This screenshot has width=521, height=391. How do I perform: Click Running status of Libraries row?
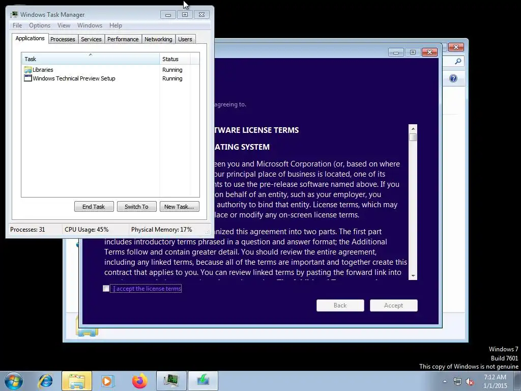point(172,70)
